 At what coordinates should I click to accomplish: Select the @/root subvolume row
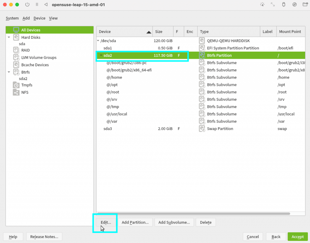pos(201,92)
